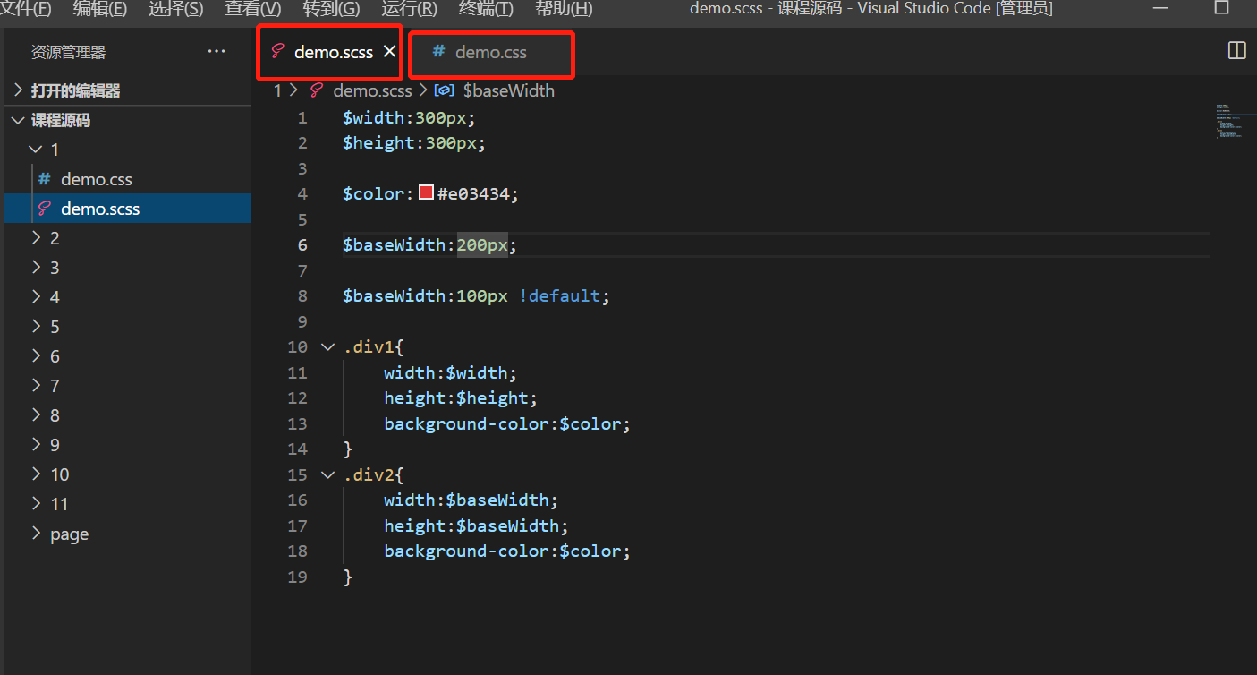
Task: Click the Sass icon beside demo.scss in tree
Action: click(x=44, y=209)
